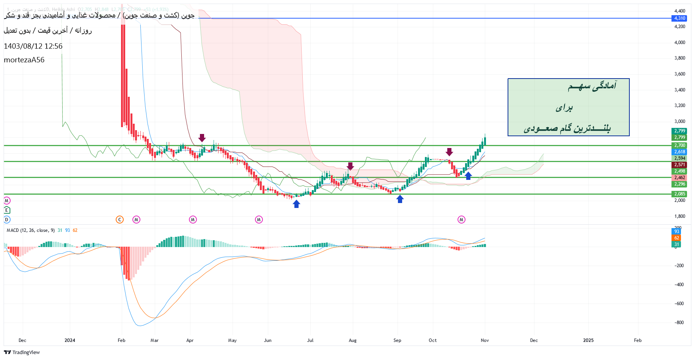Click the 4,000 price axis label
The image size is (695, 359).
coord(680,43)
